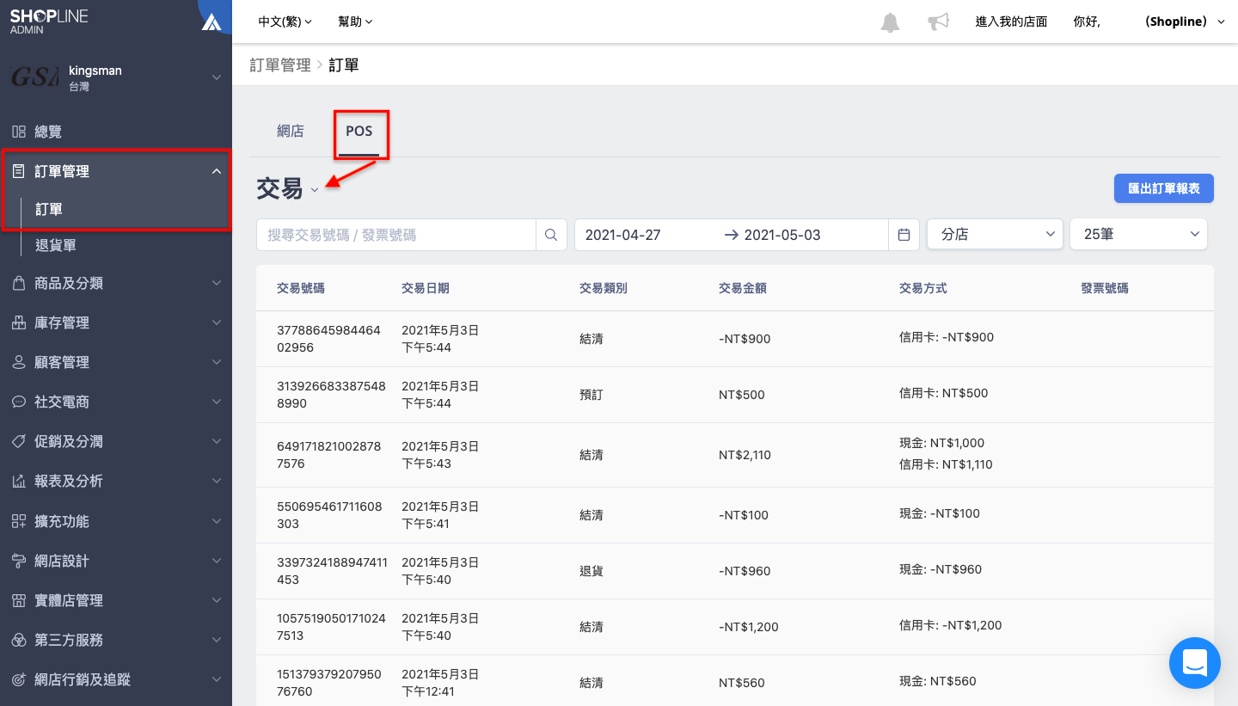Go to 進入我的店面 link
The height and width of the screenshot is (706, 1238).
coord(1011,21)
